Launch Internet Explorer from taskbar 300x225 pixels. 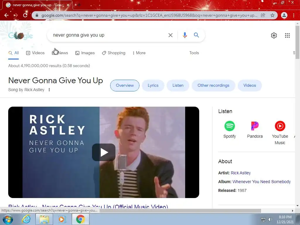click(x=26, y=219)
